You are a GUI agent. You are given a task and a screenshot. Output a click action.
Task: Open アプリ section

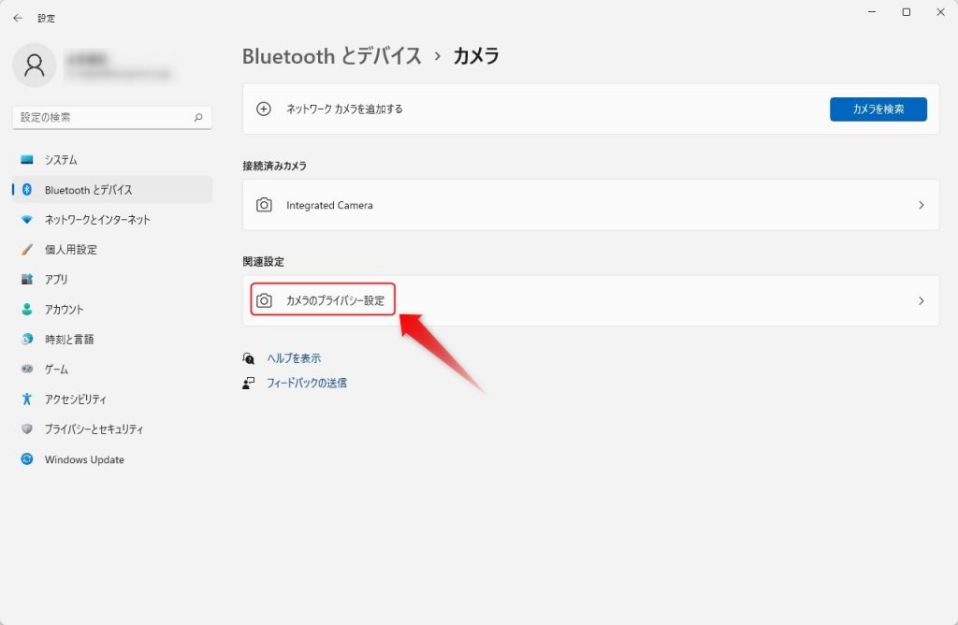coord(112,279)
